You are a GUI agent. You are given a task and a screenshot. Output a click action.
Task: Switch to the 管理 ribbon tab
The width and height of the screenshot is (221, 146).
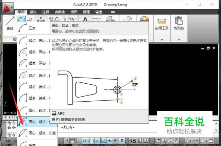pos(86,12)
